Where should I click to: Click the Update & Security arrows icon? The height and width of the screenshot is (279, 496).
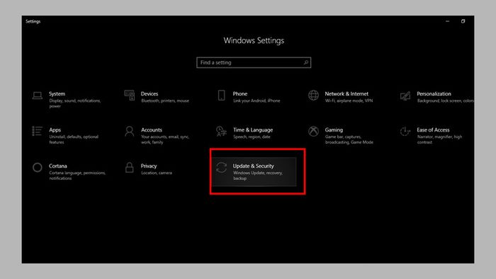[x=221, y=167]
